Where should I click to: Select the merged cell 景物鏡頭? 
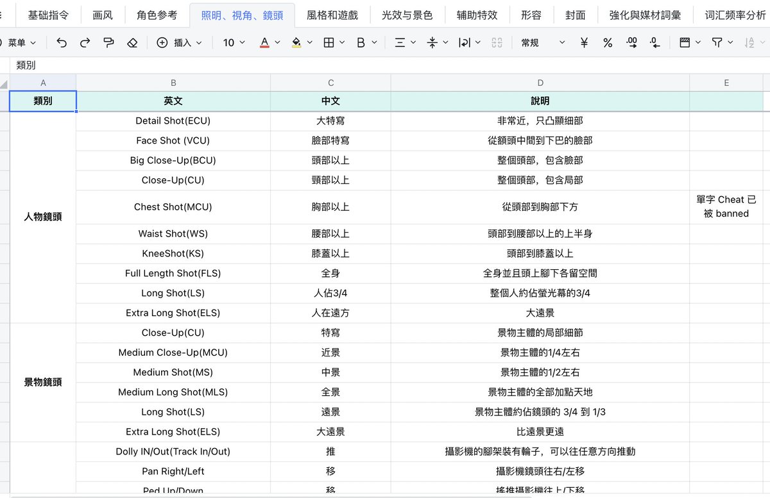pos(43,382)
